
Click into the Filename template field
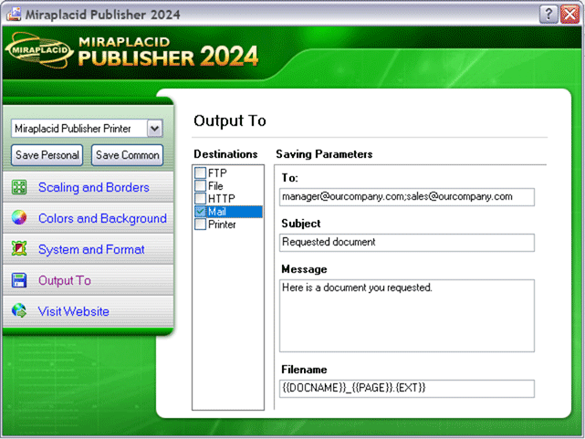[406, 389]
